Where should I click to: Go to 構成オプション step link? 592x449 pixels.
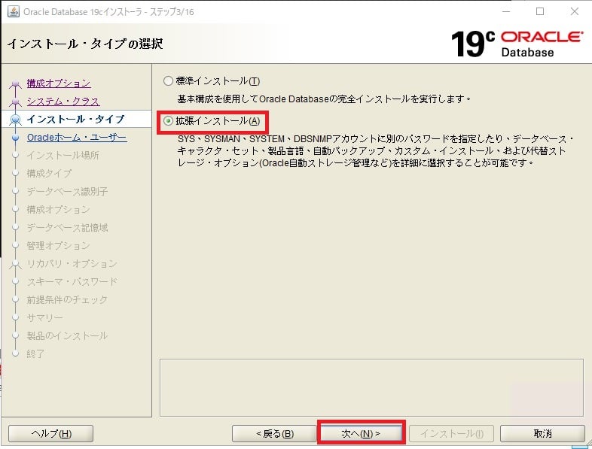click(x=59, y=83)
